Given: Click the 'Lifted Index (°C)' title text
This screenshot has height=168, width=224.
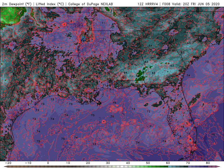Looking at the screenshot, I should pos(50,4).
